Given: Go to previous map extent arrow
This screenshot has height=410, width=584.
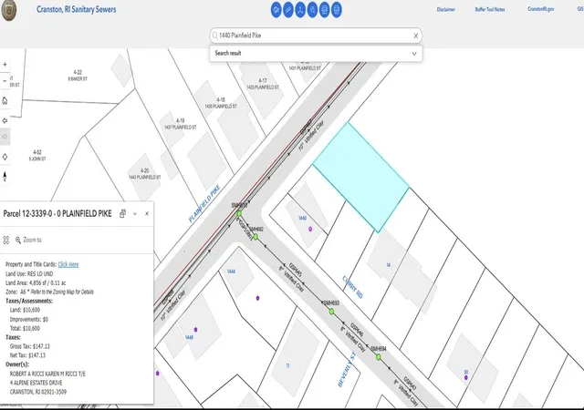Looking at the screenshot, I should click(5, 120).
